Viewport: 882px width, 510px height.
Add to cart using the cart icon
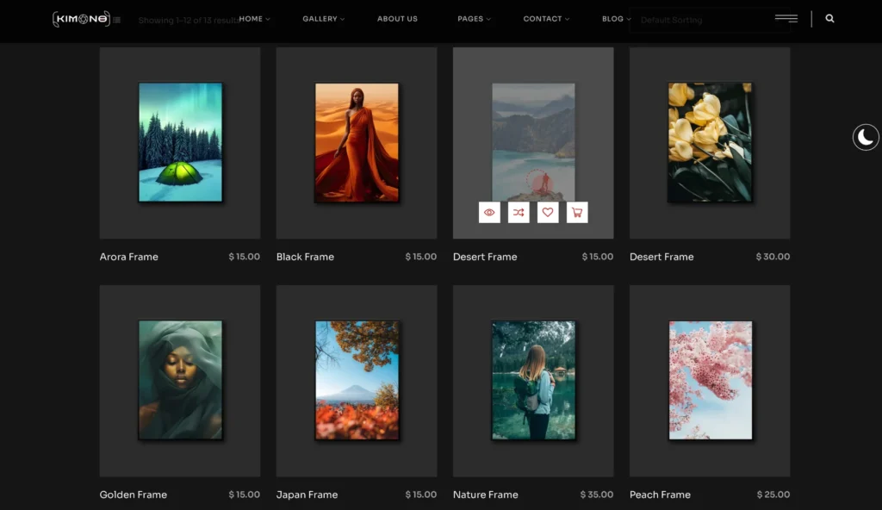[577, 212]
